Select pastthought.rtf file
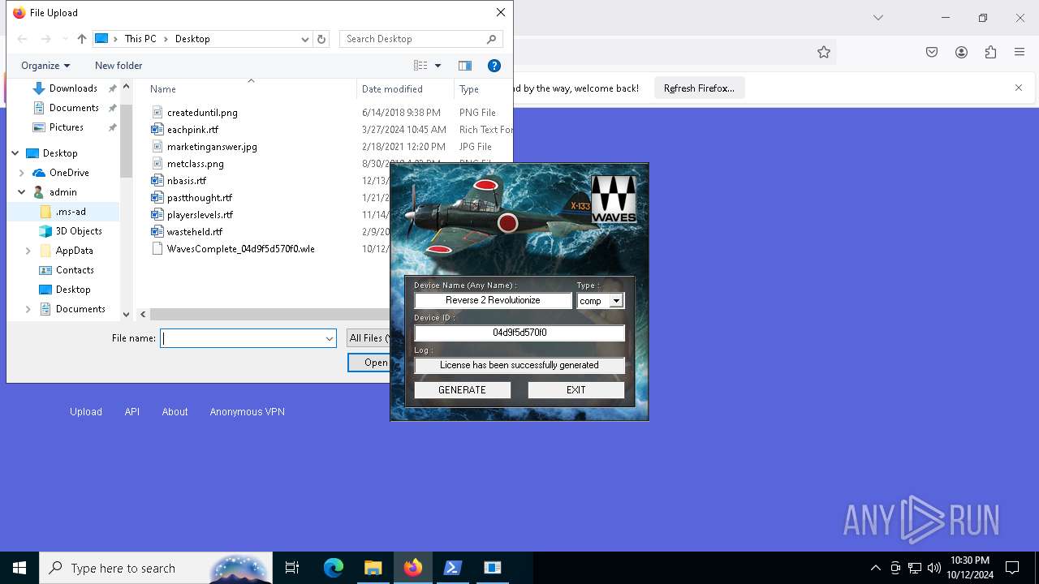This screenshot has height=584, width=1039. tap(200, 198)
